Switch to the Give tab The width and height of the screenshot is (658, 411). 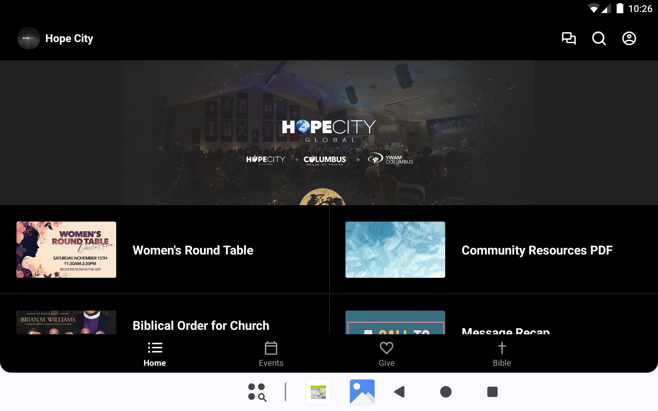pos(386,354)
